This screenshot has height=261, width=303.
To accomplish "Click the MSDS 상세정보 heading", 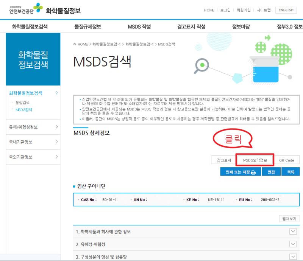I will point(91,133).
